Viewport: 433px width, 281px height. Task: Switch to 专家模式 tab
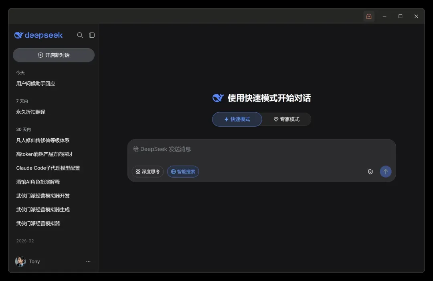point(286,119)
